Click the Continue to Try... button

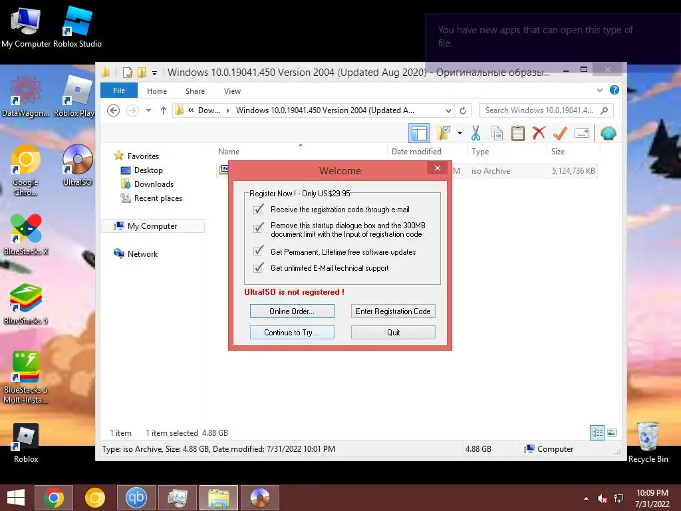tap(292, 333)
